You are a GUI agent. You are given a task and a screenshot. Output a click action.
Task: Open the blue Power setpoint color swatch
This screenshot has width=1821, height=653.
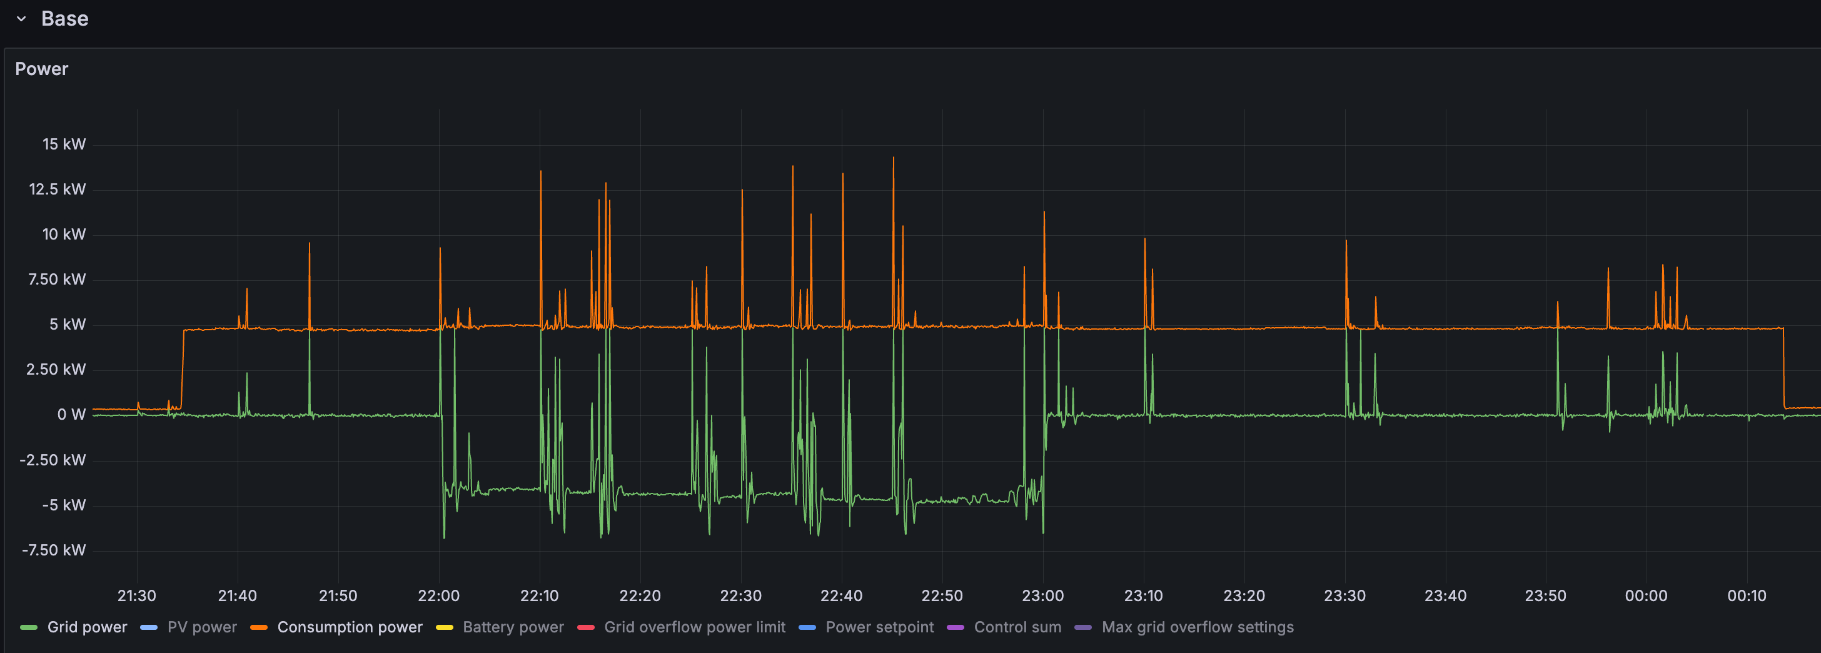pos(807,627)
